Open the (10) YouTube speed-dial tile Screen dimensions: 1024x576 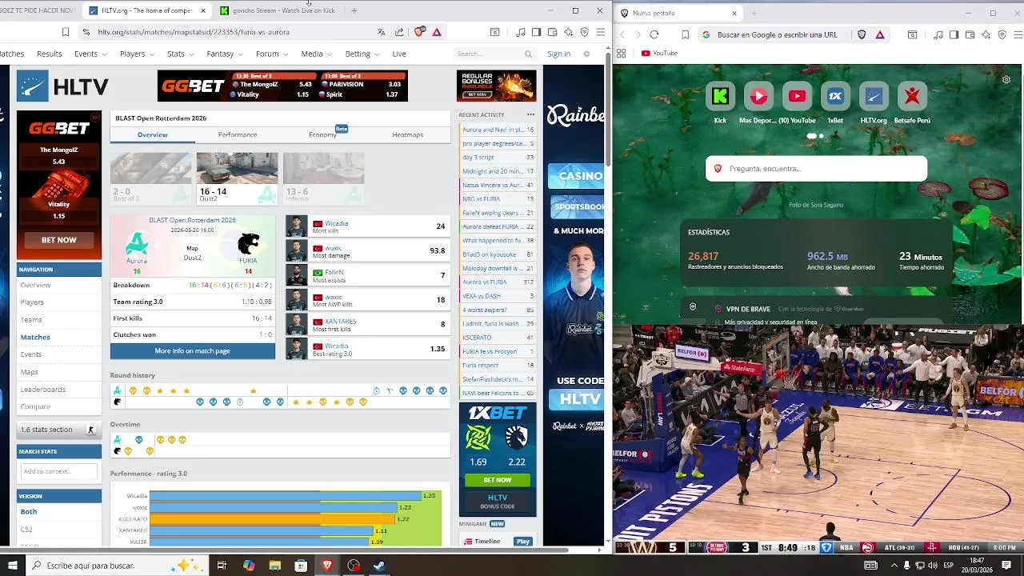(x=797, y=97)
